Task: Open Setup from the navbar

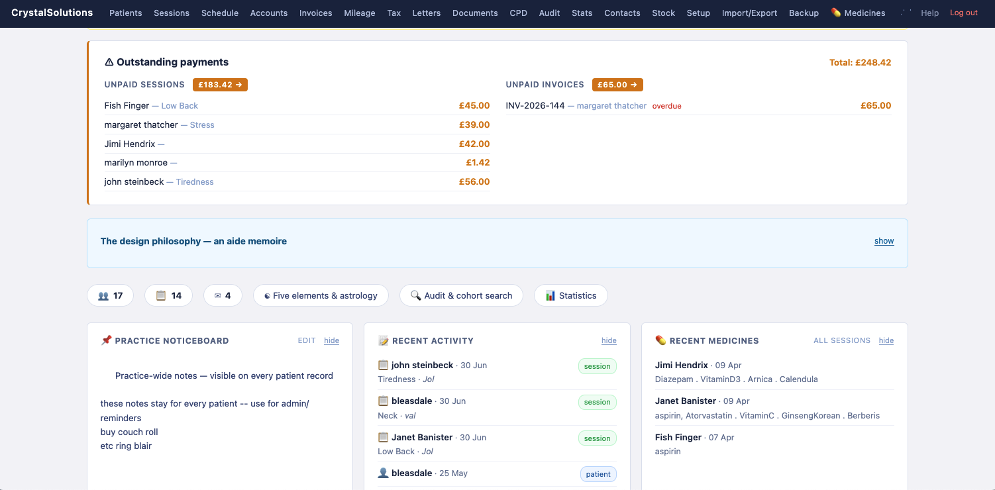Action: tap(698, 13)
